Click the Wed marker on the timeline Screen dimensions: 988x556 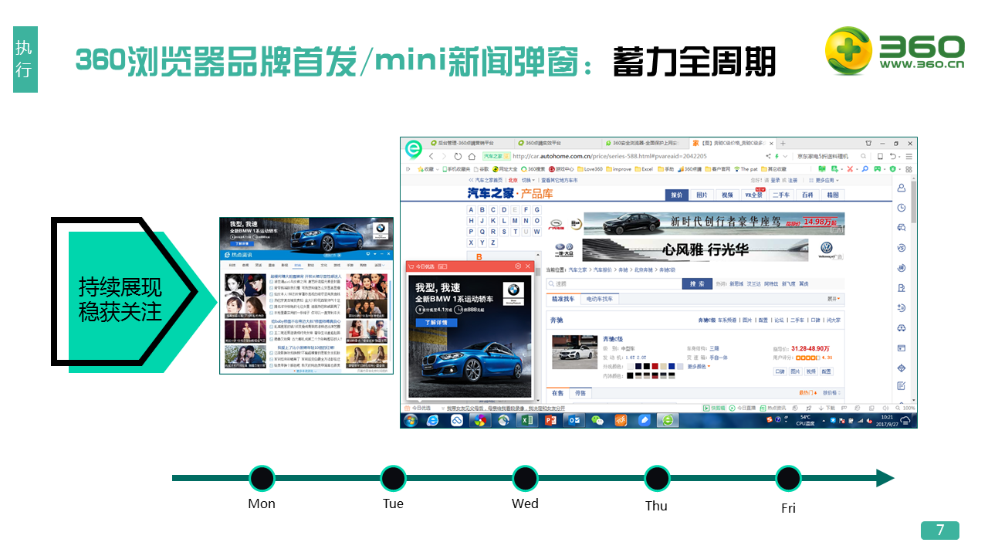click(x=525, y=479)
